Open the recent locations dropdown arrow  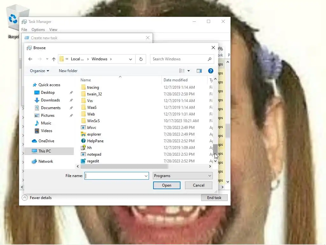click(47, 59)
